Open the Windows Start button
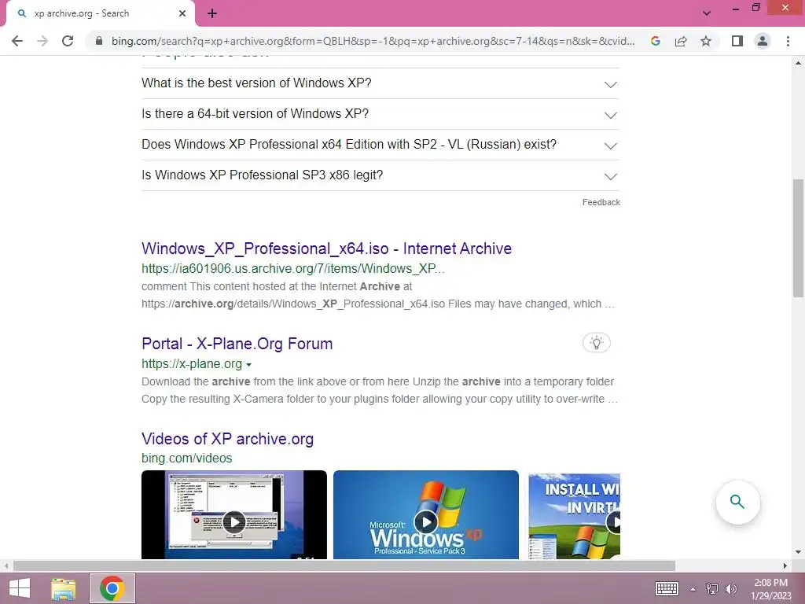The height and width of the screenshot is (604, 805). (x=20, y=588)
